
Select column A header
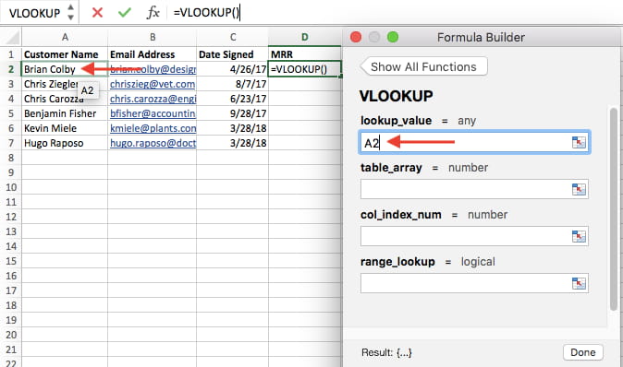tap(65, 37)
